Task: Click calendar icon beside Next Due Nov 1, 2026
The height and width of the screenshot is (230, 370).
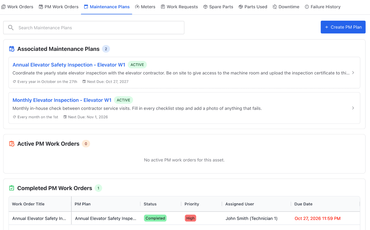Action: pyautogui.click(x=65, y=117)
